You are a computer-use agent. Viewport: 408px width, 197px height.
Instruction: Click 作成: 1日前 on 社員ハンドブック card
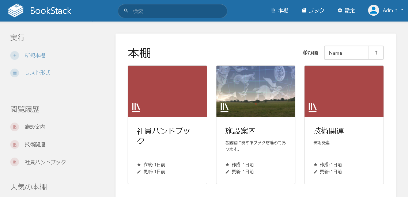[x=154, y=165]
